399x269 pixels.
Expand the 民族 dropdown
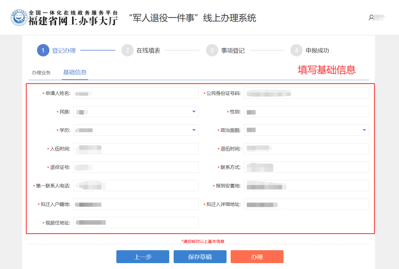click(194, 112)
